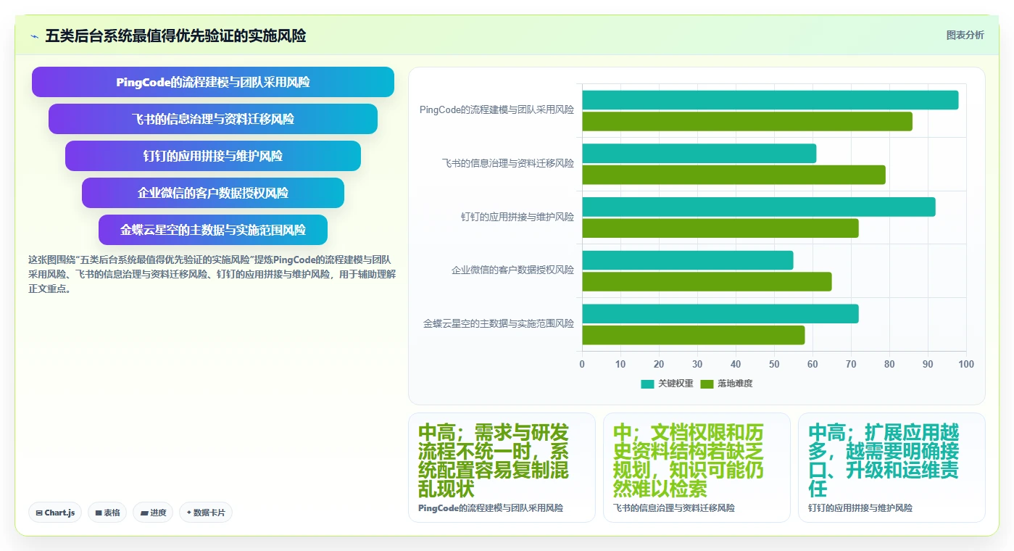Image resolution: width=1014 pixels, height=551 pixels.
Task: Click the card caption 钉钉的应用拼接与维护风险
Action: [x=860, y=508]
